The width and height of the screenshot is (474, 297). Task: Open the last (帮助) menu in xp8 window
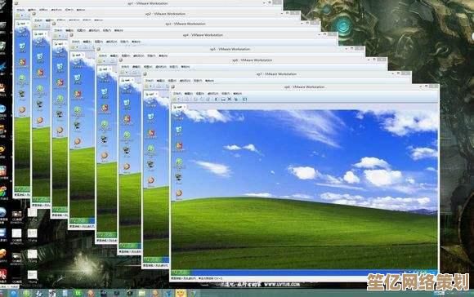237,94
